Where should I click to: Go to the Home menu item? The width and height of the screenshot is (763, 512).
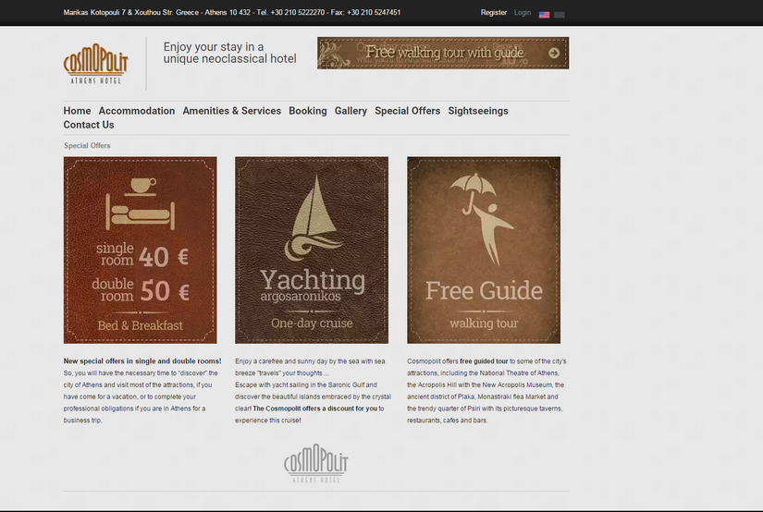(77, 111)
